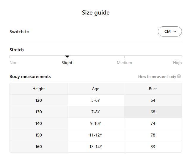Click the bust value 83 cell
184x154 pixels.
pyautogui.click(x=153, y=147)
